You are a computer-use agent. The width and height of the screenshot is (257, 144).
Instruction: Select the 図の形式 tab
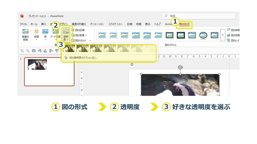click(x=184, y=24)
